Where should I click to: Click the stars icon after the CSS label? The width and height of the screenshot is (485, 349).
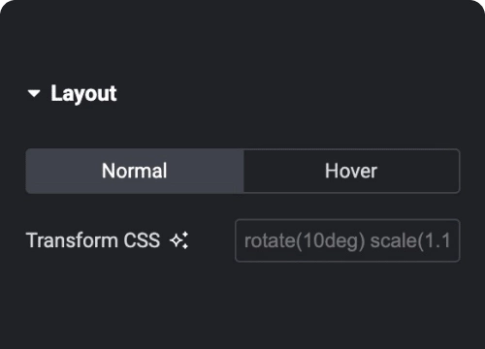click(179, 240)
